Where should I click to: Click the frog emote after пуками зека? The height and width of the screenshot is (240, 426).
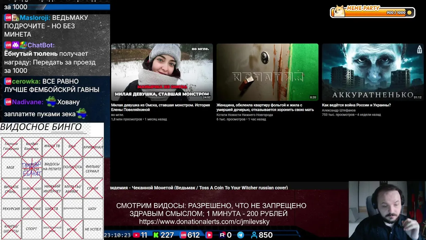coord(82,113)
